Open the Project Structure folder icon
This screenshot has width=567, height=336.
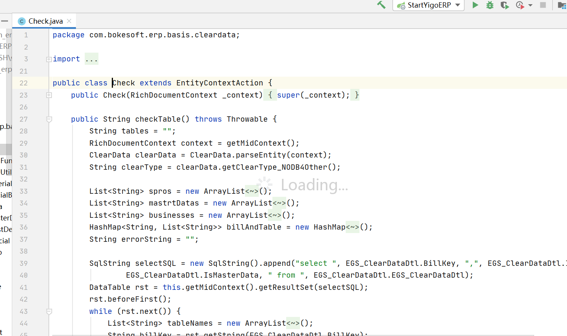pos(562,5)
